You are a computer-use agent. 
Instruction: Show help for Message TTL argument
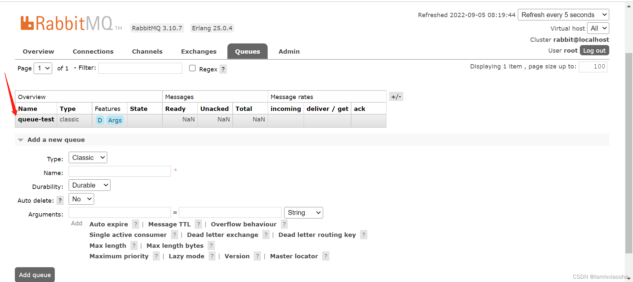point(198,224)
